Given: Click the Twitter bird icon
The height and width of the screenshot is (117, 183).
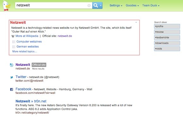Looking at the screenshot, I should [x=12, y=77].
